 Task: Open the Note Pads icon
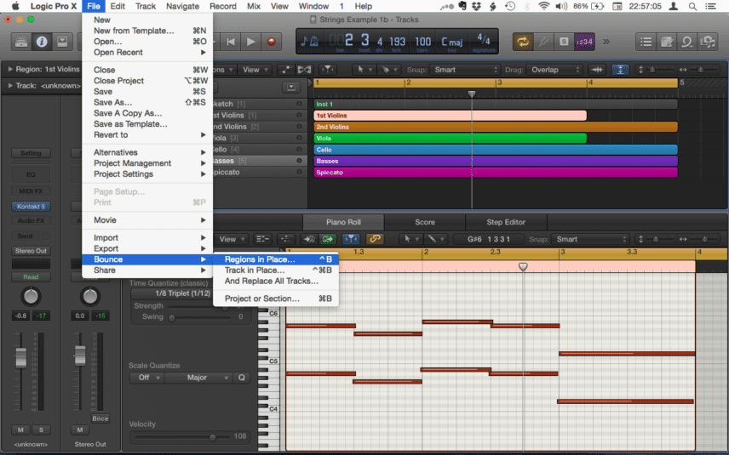tap(666, 42)
